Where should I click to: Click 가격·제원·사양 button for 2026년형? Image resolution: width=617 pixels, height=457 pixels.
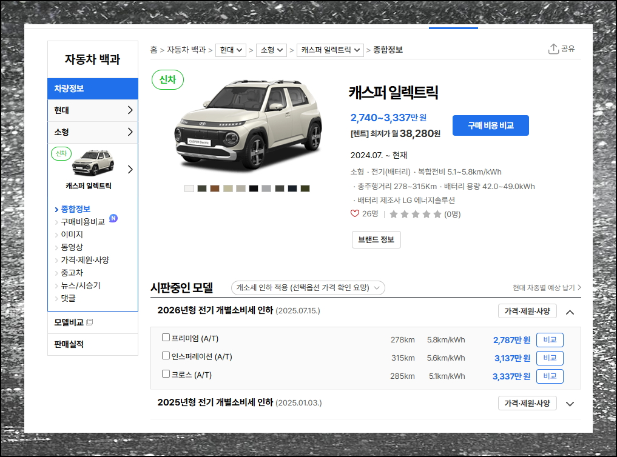(x=527, y=311)
